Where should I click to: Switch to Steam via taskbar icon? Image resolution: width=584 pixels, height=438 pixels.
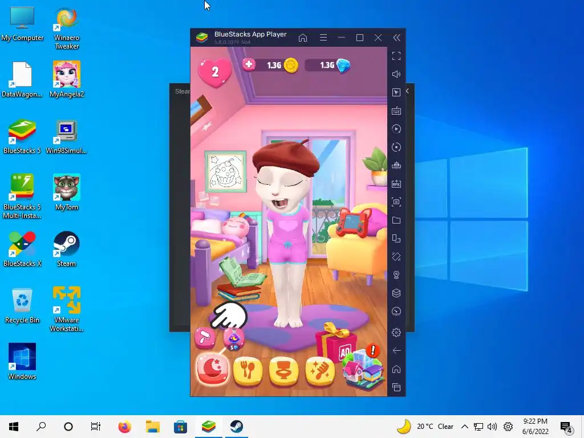[x=237, y=427]
